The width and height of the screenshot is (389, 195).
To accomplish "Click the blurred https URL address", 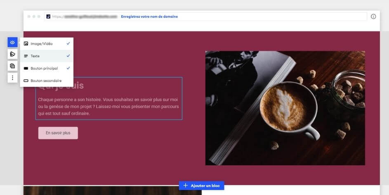I will click(85, 16).
